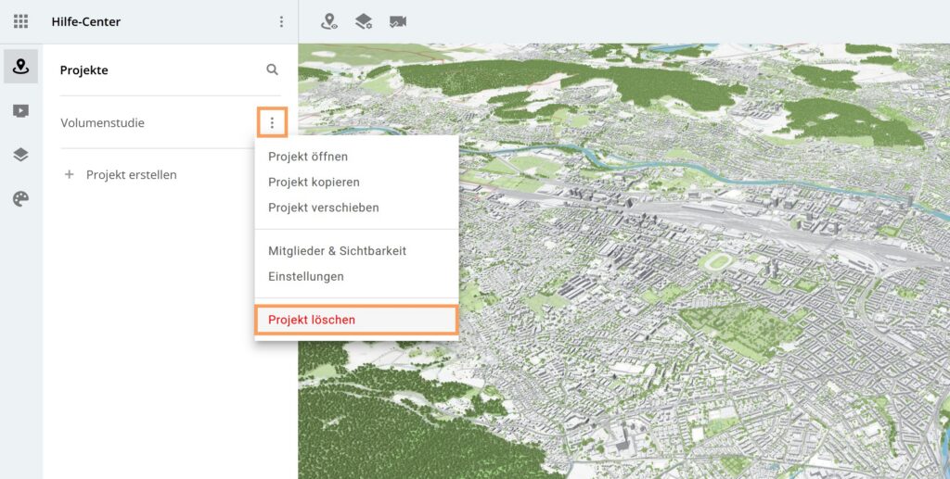Select Projekt kopieren menu entry
The width and height of the screenshot is (950, 479).
tap(314, 183)
